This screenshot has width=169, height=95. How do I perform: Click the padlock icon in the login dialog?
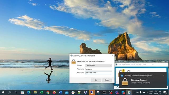pos(73,62)
